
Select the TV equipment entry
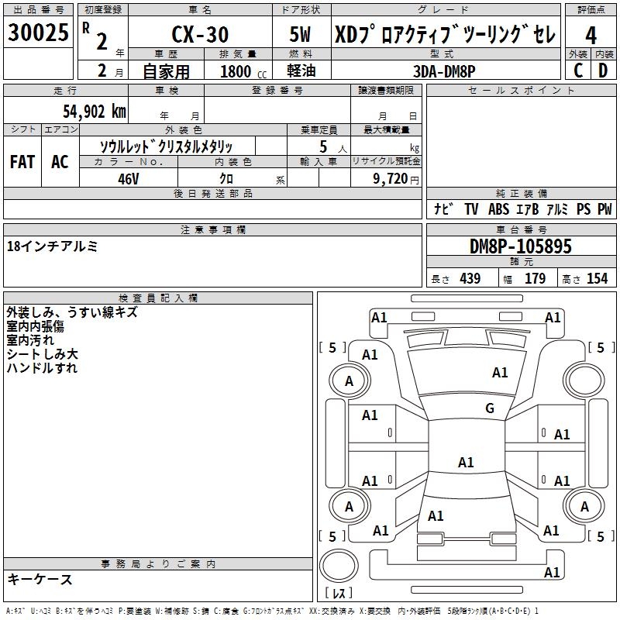pyautogui.click(x=471, y=208)
